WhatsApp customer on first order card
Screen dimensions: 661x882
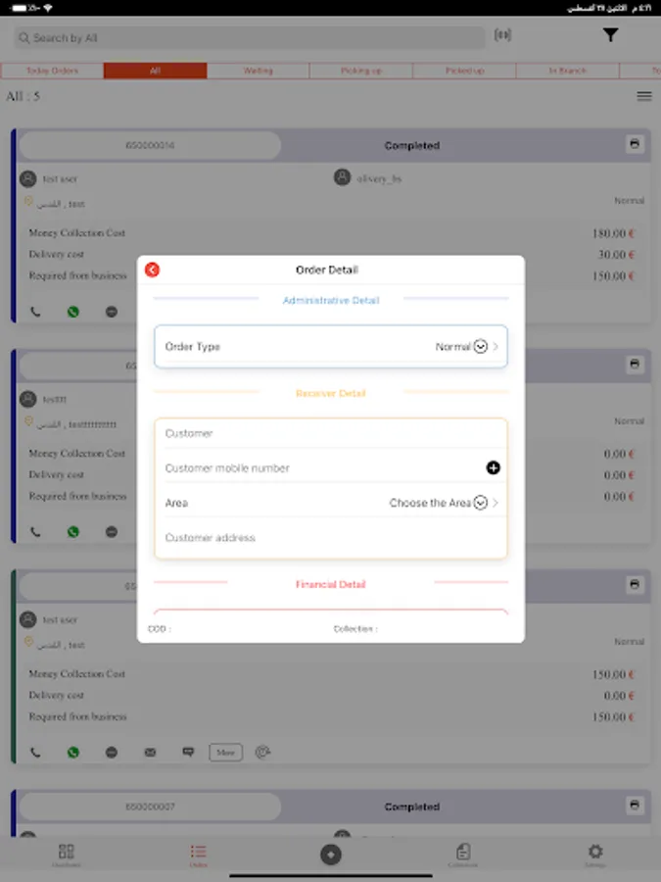click(73, 312)
